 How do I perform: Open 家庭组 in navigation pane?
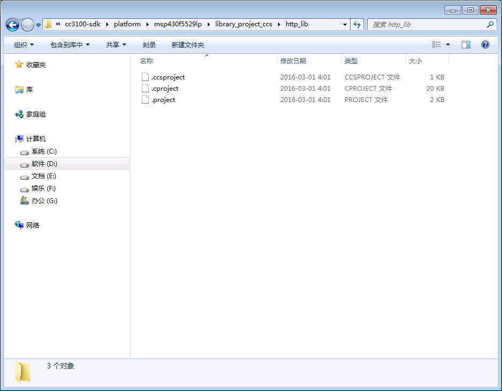coord(36,114)
